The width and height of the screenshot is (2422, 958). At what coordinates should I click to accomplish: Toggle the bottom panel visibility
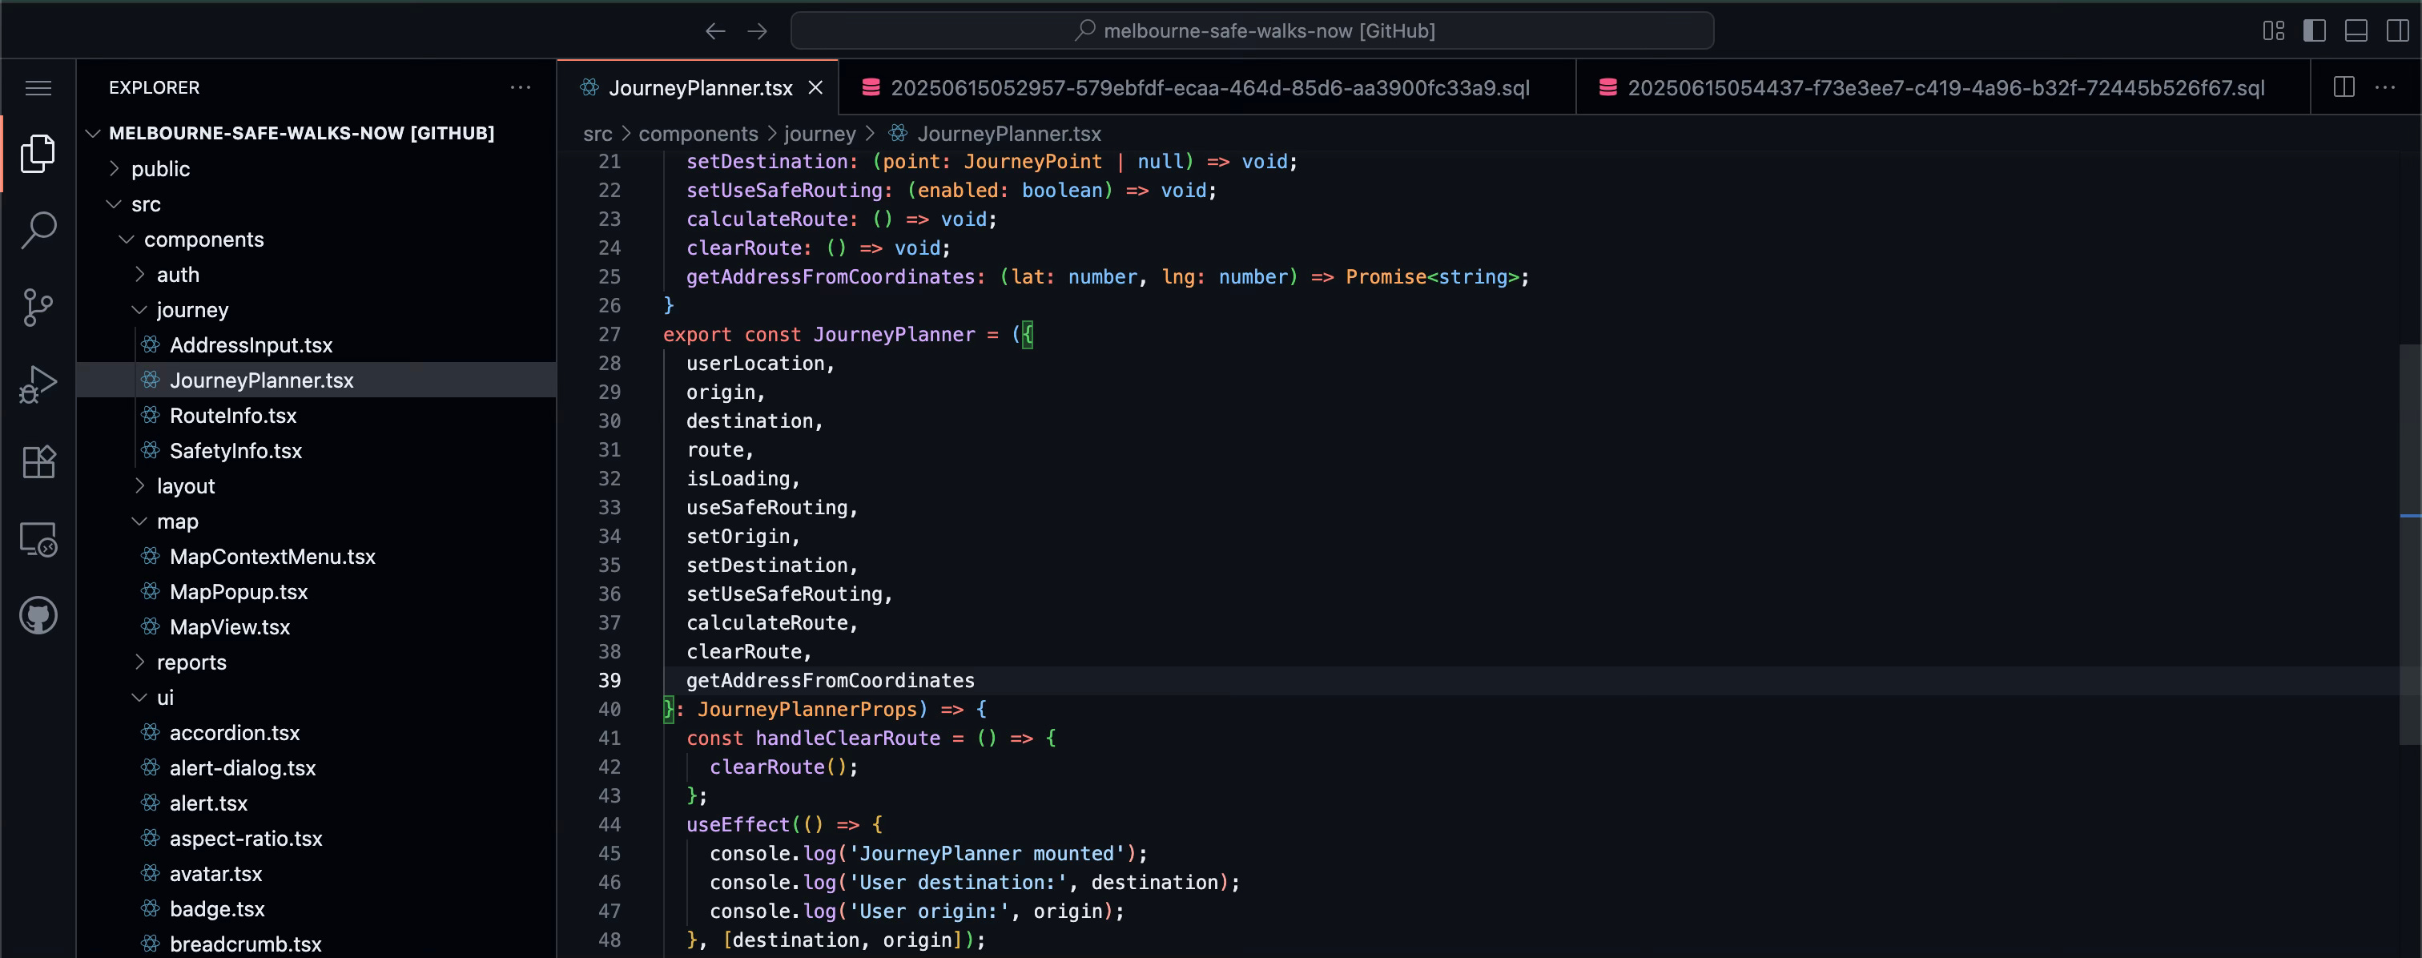coord(2356,31)
